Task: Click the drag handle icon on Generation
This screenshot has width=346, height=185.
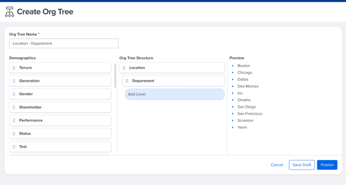Action: click(14, 81)
